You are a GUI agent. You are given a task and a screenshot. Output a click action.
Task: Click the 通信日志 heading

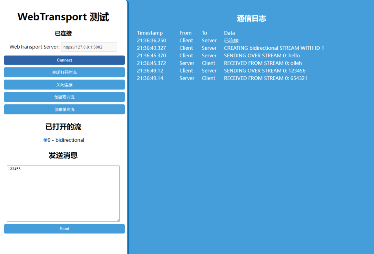click(251, 18)
